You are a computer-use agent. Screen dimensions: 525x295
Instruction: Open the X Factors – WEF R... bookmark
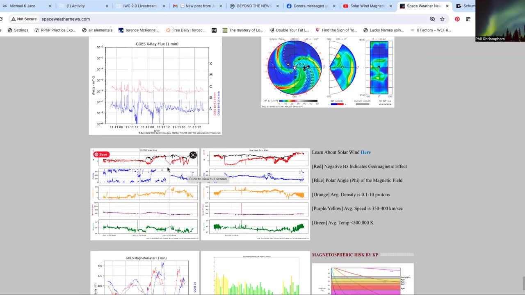coord(430,30)
